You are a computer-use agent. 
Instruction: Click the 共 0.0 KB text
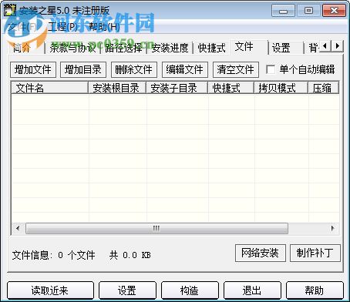point(130,255)
